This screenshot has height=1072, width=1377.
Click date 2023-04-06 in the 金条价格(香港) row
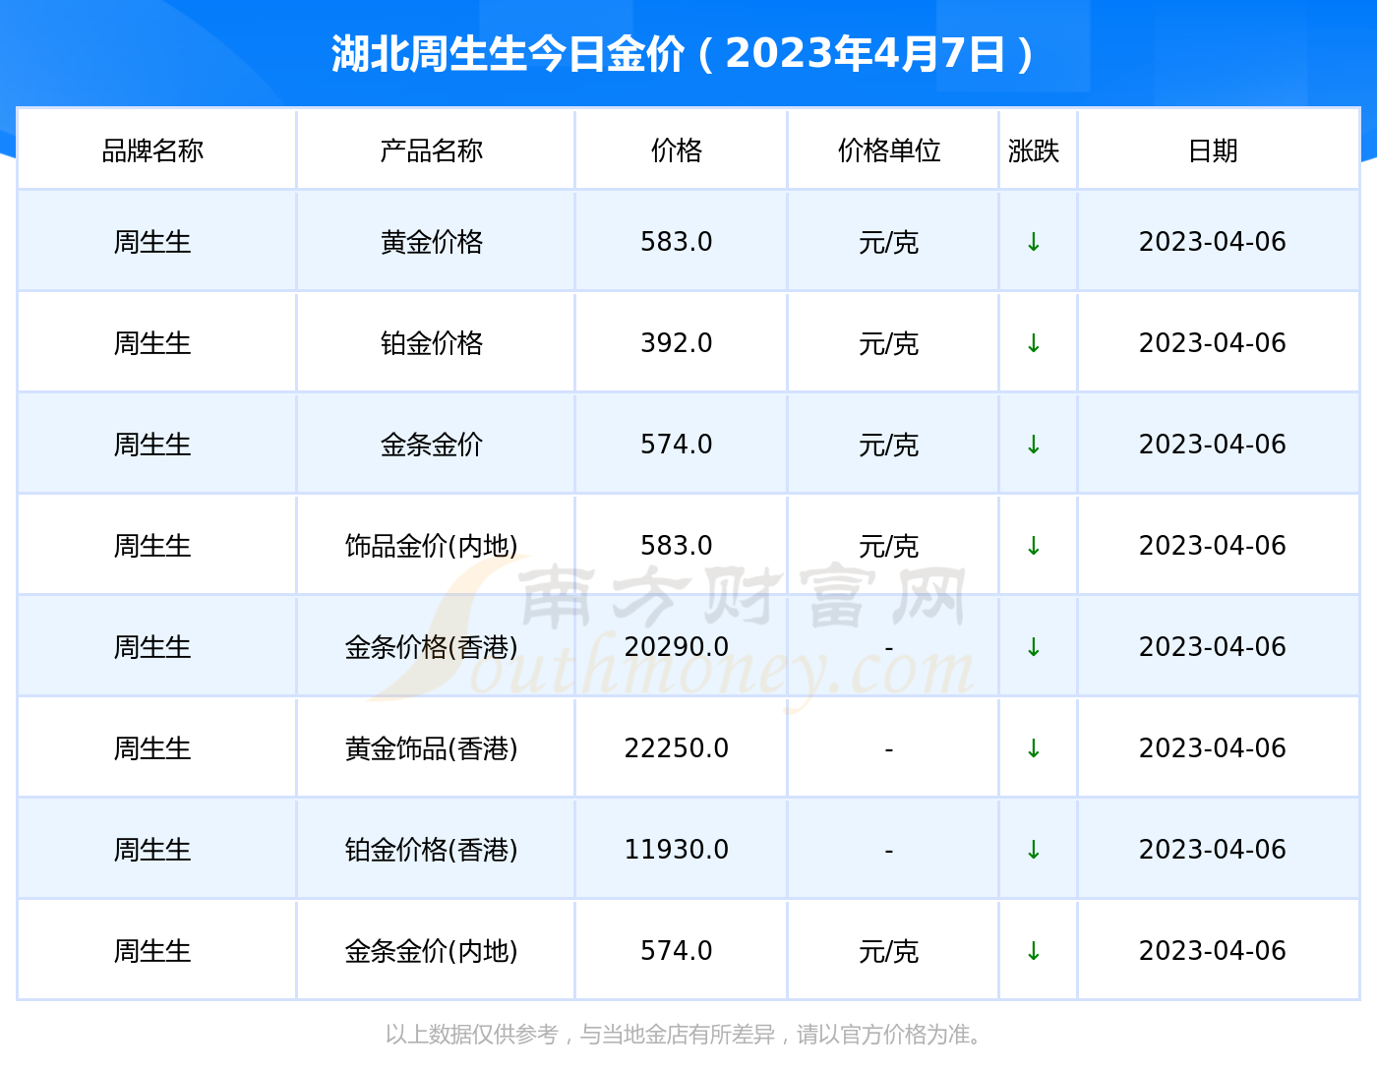(x=1213, y=647)
